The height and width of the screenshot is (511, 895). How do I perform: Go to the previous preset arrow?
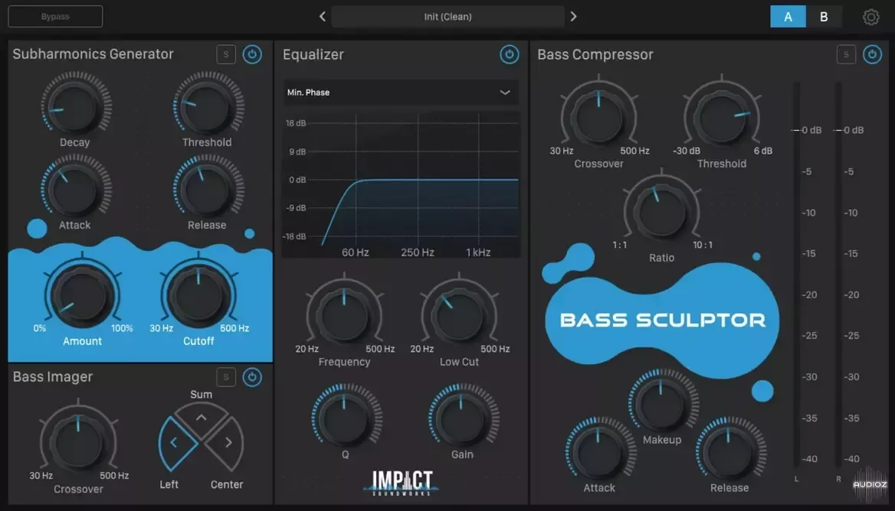tap(323, 17)
